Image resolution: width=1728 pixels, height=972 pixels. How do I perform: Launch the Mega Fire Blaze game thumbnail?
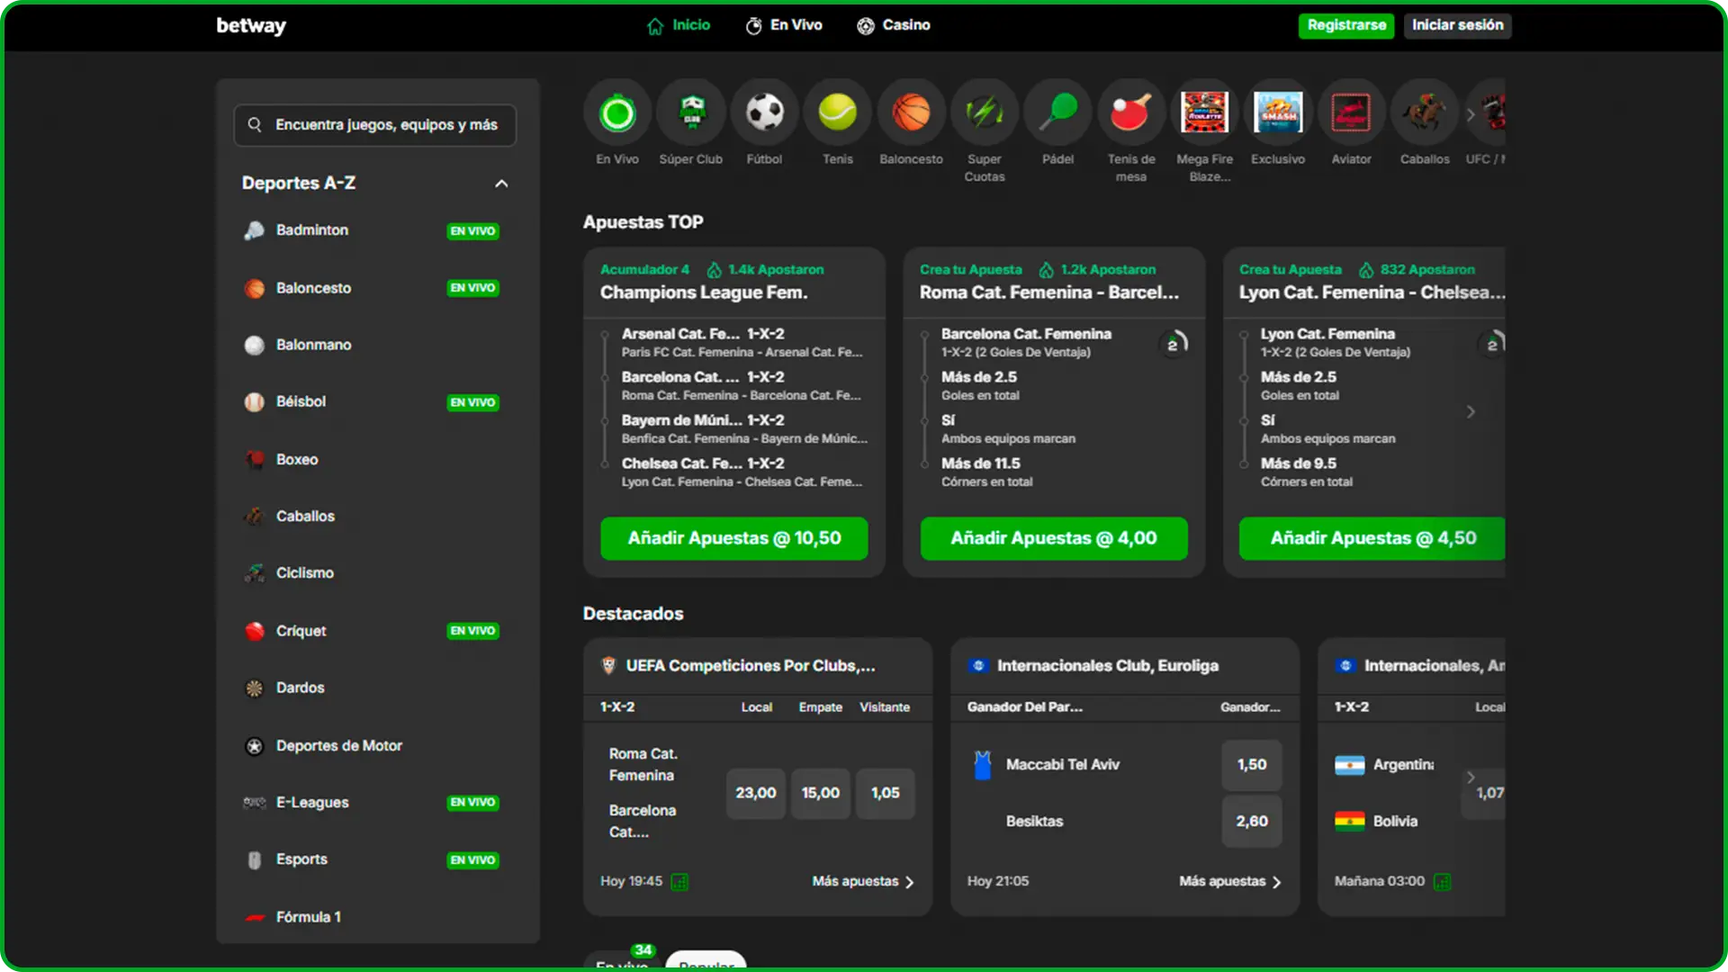click(1205, 113)
